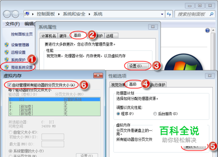
Task: Select 系统管理的大小(Y) radio option
Action: click(10, 151)
